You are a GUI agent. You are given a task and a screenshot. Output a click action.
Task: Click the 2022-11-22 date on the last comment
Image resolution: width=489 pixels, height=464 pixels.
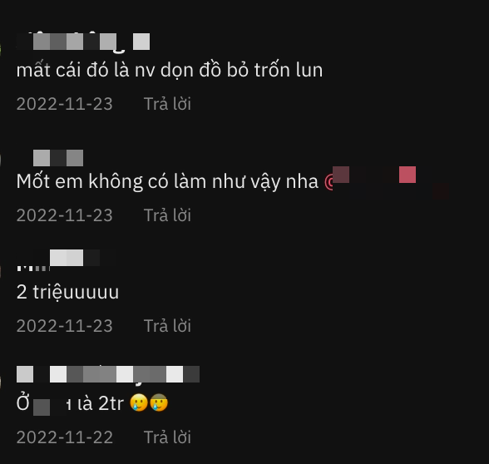tap(65, 437)
